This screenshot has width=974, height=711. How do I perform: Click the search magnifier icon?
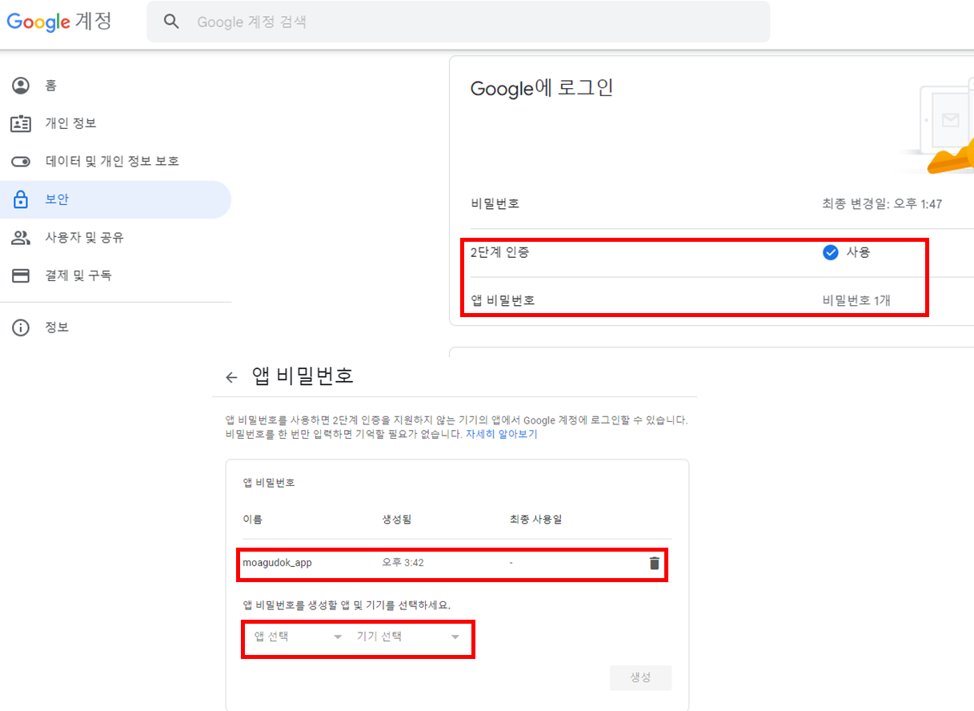click(x=171, y=22)
